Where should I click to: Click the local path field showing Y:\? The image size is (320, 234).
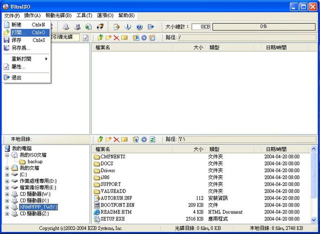point(247,139)
